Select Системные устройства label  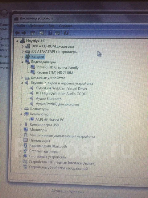point(47,157)
